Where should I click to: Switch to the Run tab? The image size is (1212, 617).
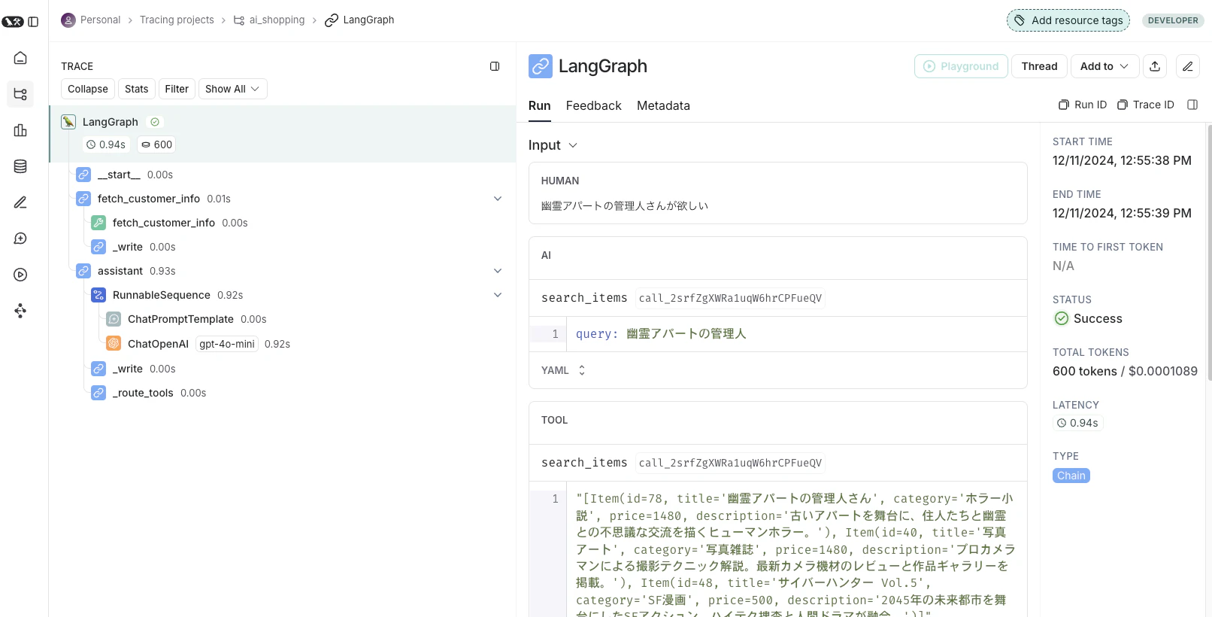coord(540,106)
